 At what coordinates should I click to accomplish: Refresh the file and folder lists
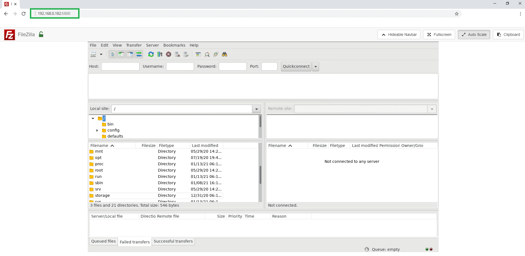coord(151,54)
